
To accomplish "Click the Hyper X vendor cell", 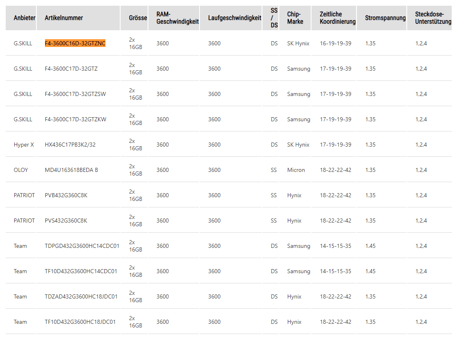I will (24, 145).
